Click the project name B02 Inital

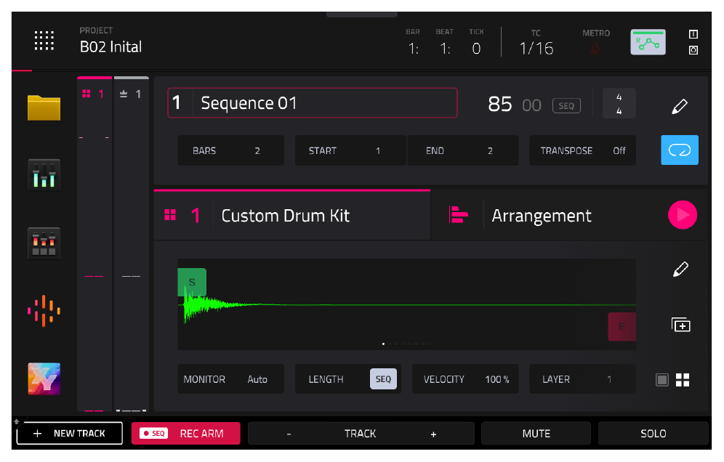110,46
